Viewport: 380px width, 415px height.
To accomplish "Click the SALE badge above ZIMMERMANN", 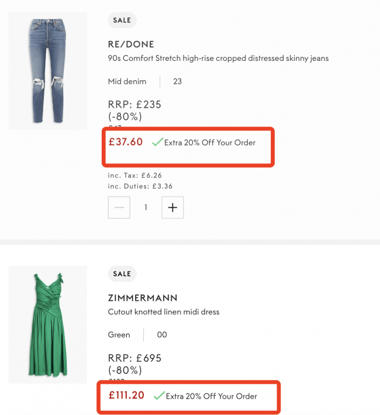I will tap(122, 274).
